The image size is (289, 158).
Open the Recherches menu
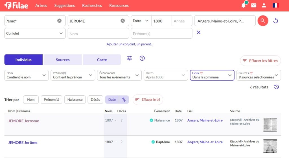coord(92,5)
